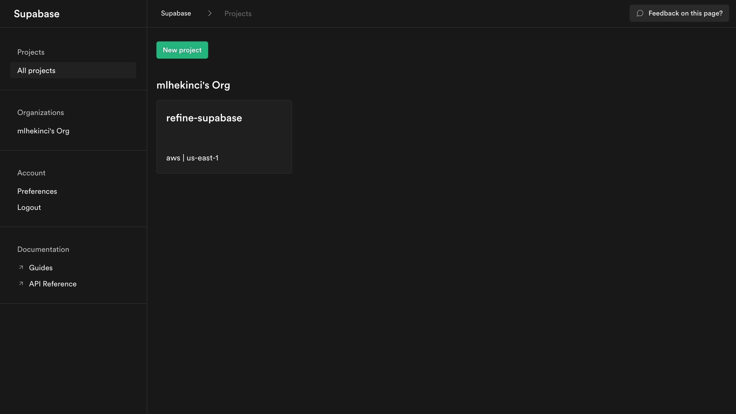Click the mlhekinci's Org heading above the project
This screenshot has width=736, height=414.
(193, 85)
